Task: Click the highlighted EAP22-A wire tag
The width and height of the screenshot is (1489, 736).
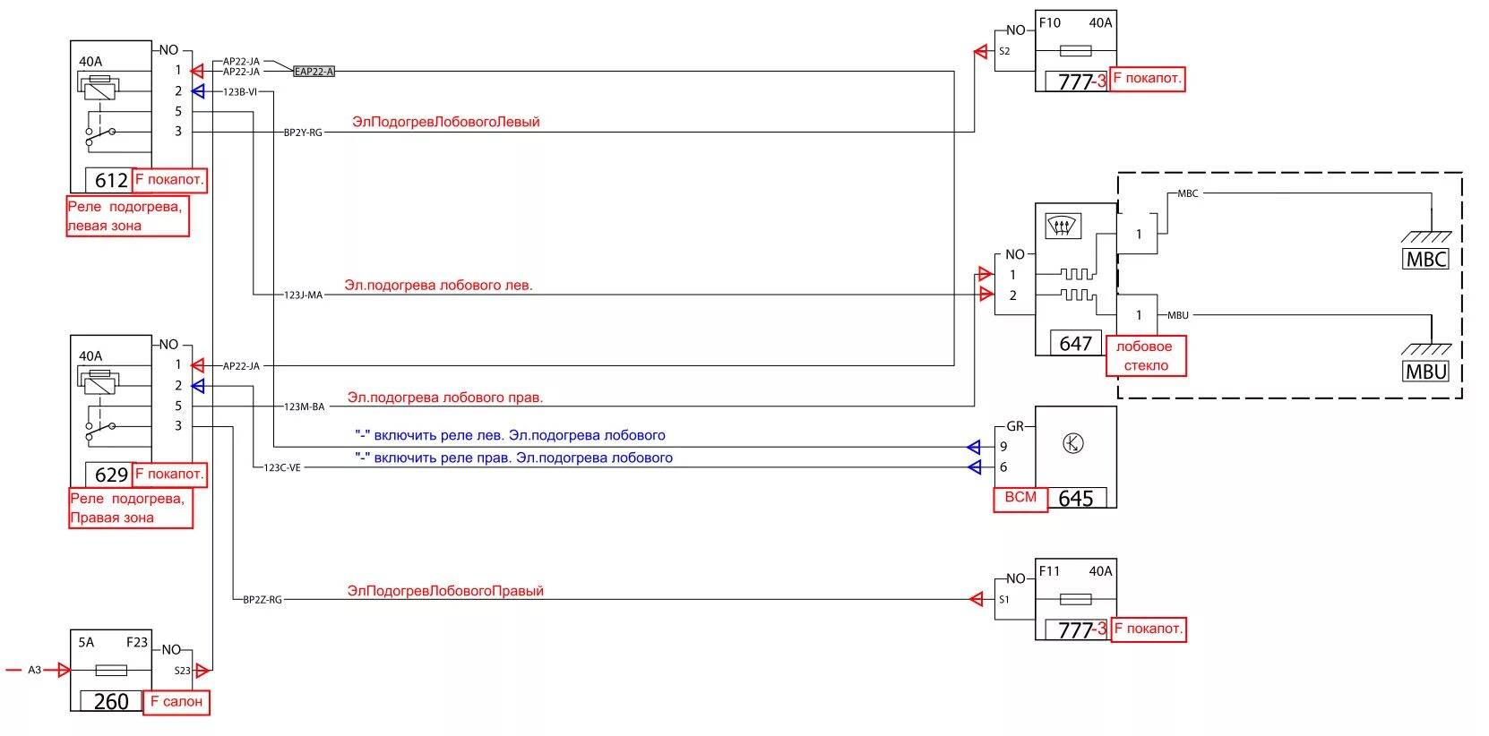Action: click(x=314, y=72)
